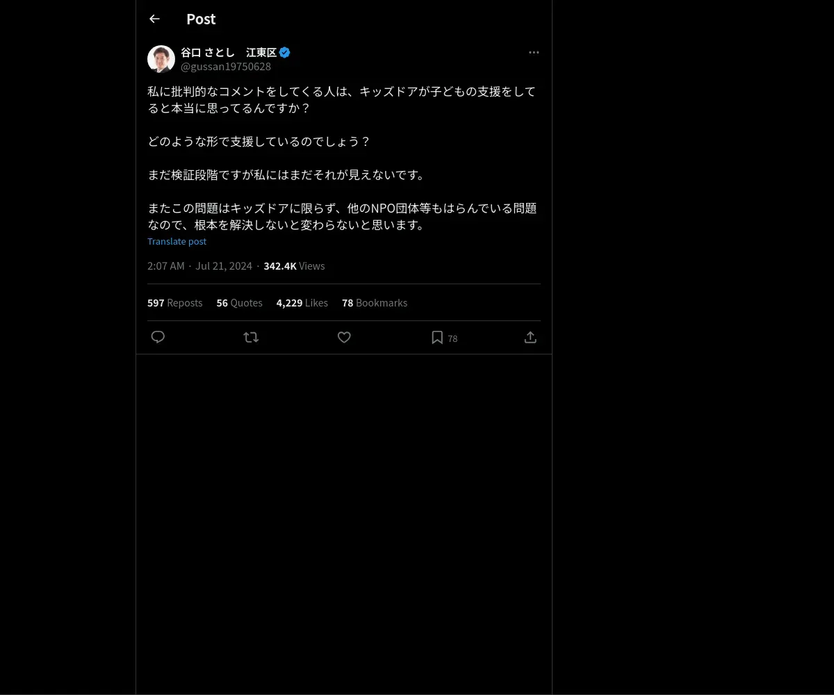Go back using the left arrow icon

(154, 19)
